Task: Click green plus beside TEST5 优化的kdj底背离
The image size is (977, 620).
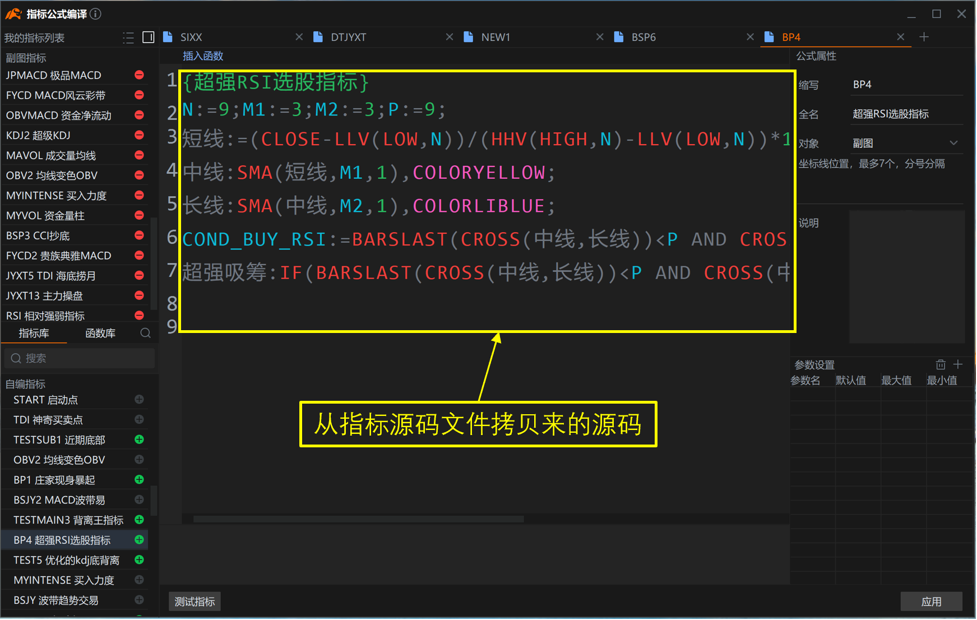Action: [x=139, y=560]
